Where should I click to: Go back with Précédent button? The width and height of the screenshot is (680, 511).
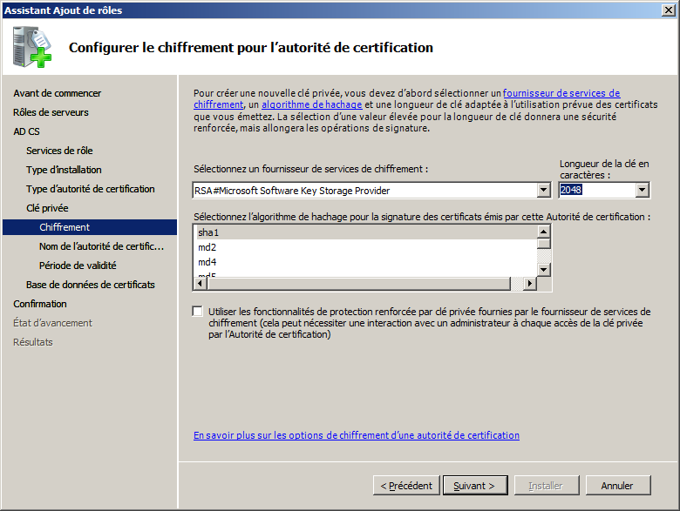(405, 485)
